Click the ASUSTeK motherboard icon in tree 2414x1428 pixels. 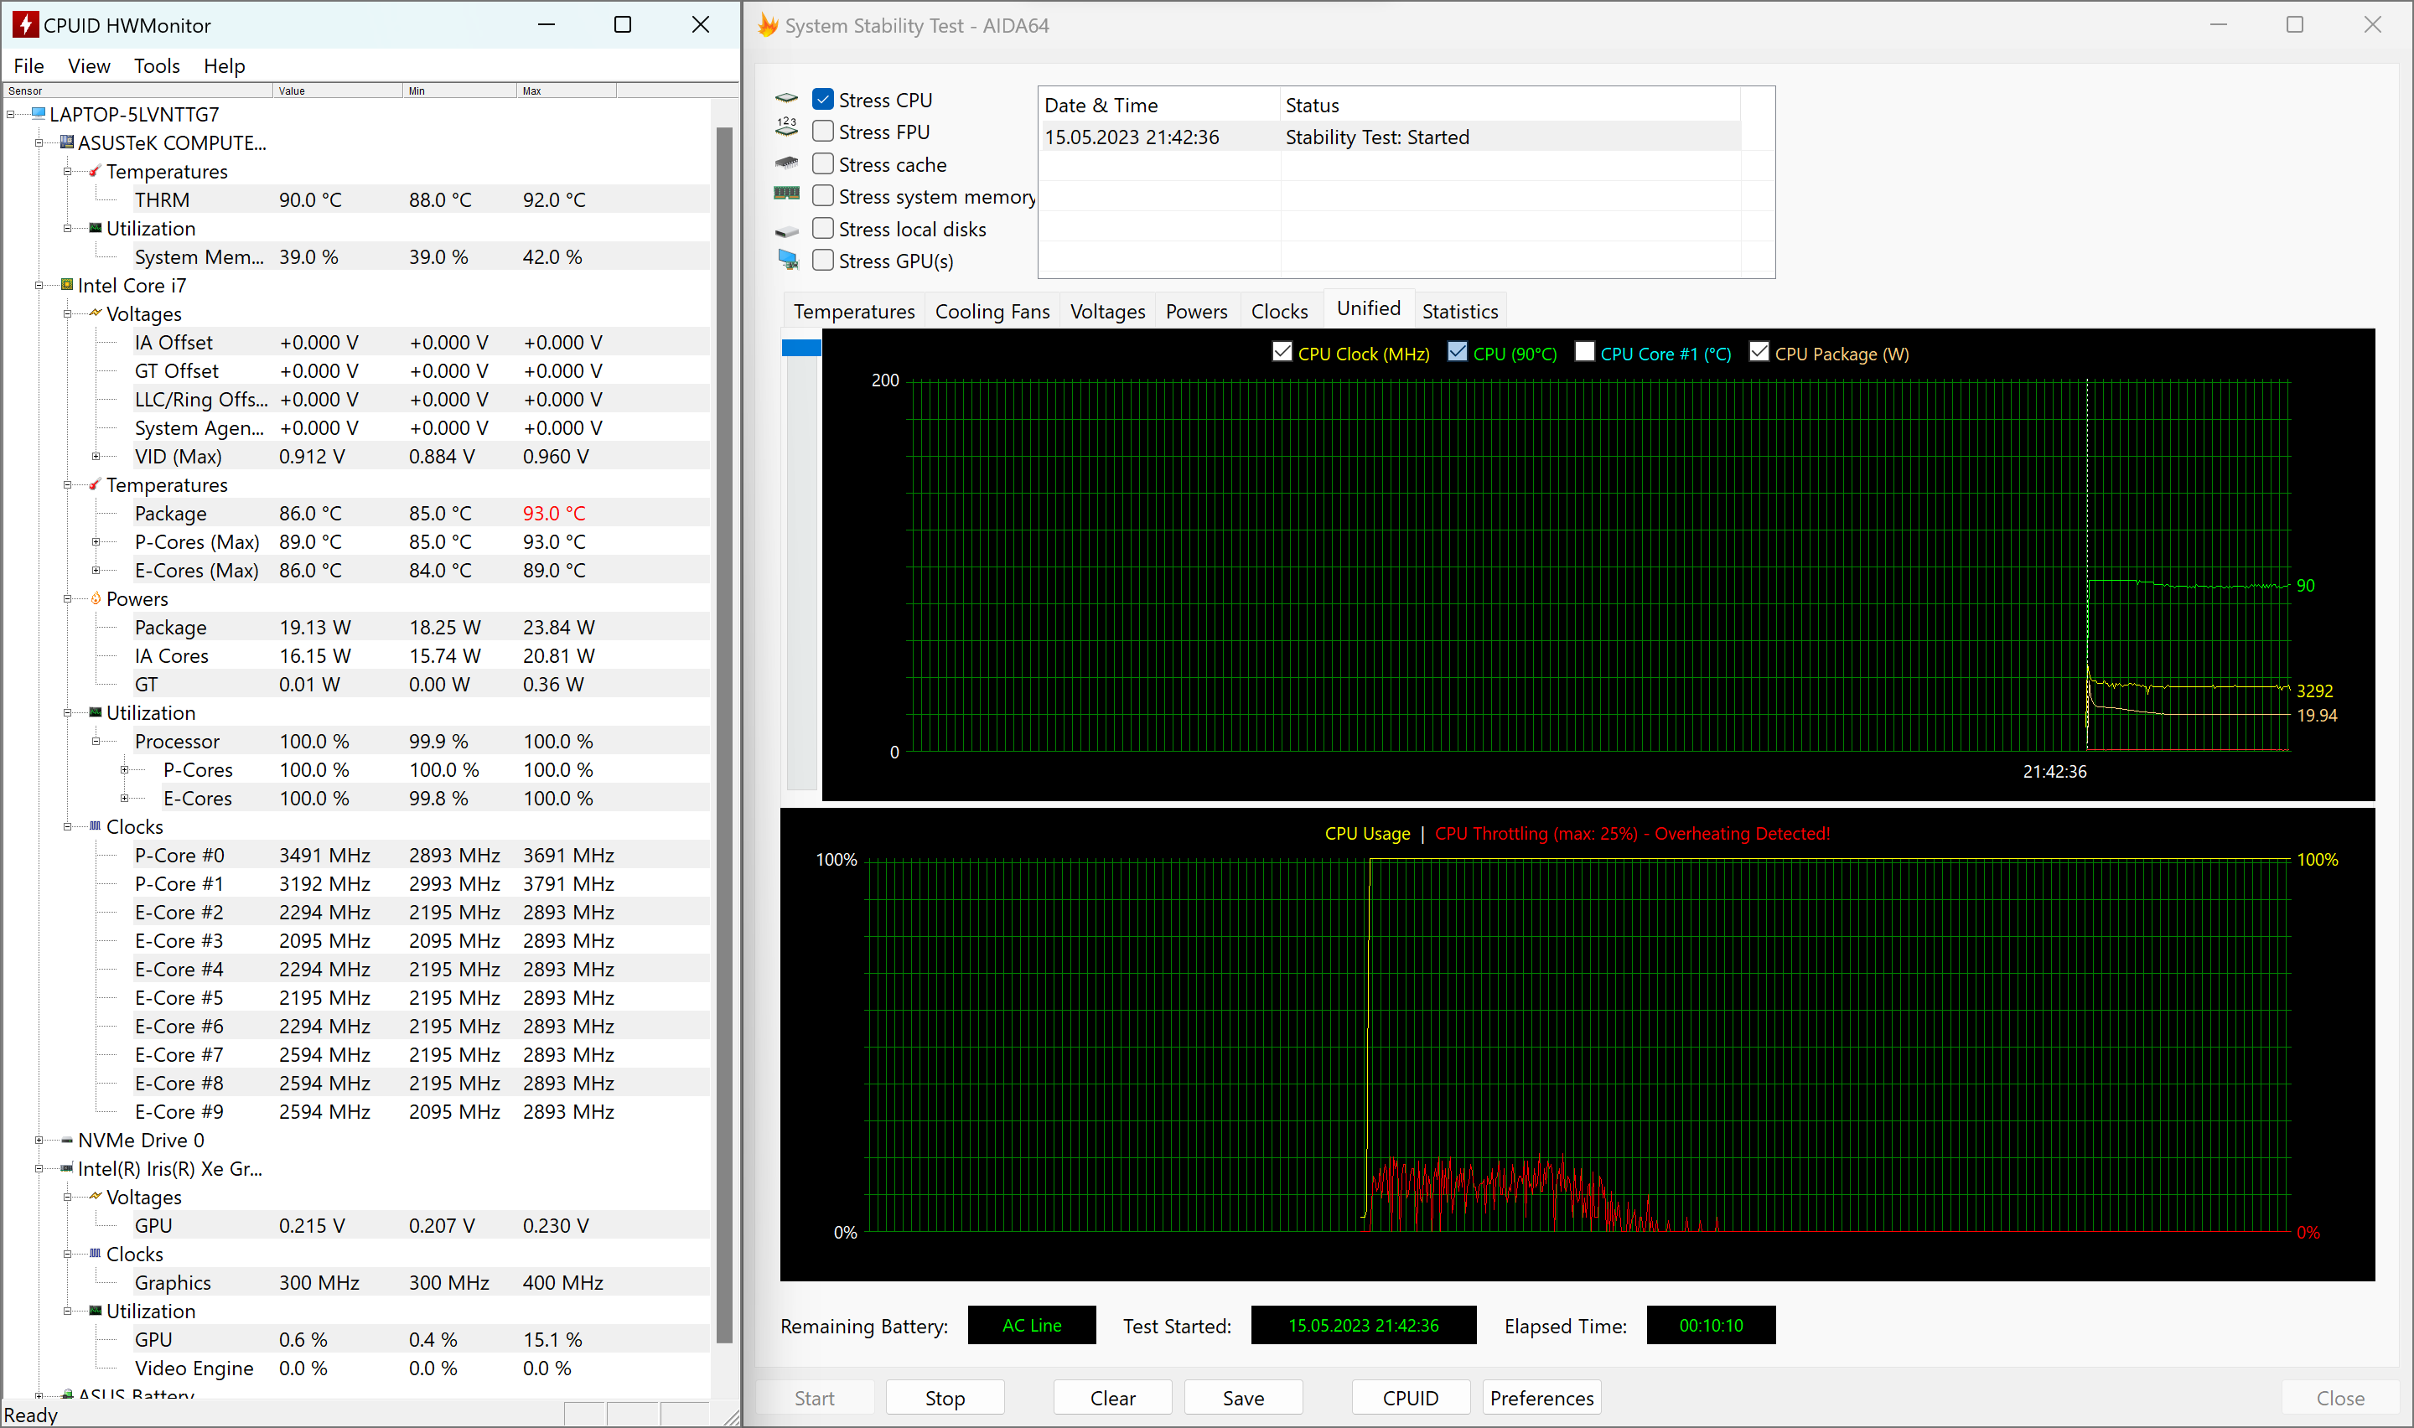[x=66, y=142]
